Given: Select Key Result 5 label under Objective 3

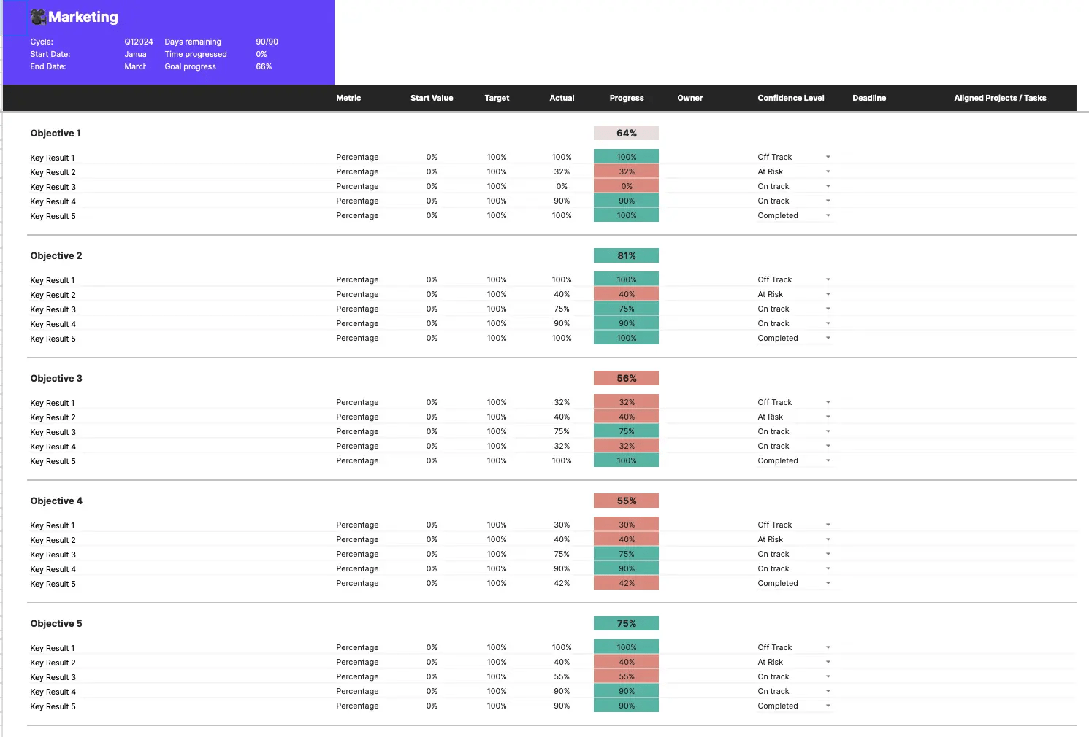Looking at the screenshot, I should pyautogui.click(x=53, y=460).
